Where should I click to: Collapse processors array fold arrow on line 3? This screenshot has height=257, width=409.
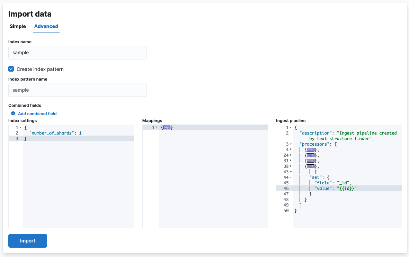pos(291,144)
